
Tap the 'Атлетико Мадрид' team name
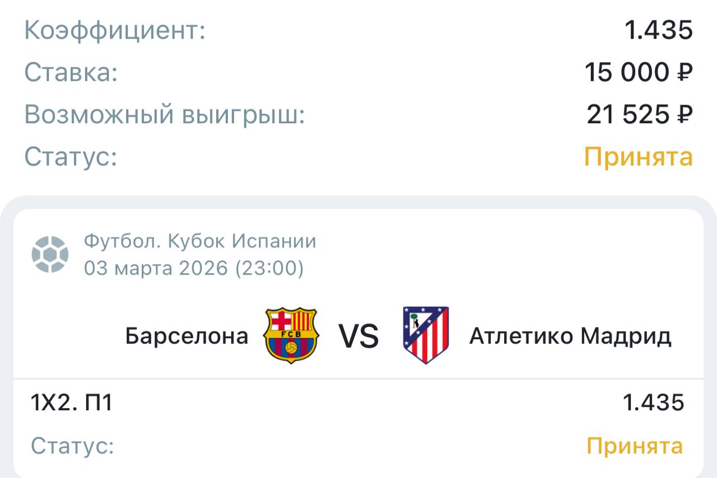coord(570,336)
